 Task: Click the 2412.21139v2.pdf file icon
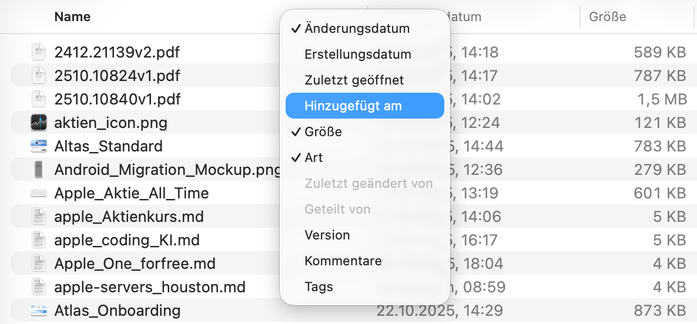(38, 52)
